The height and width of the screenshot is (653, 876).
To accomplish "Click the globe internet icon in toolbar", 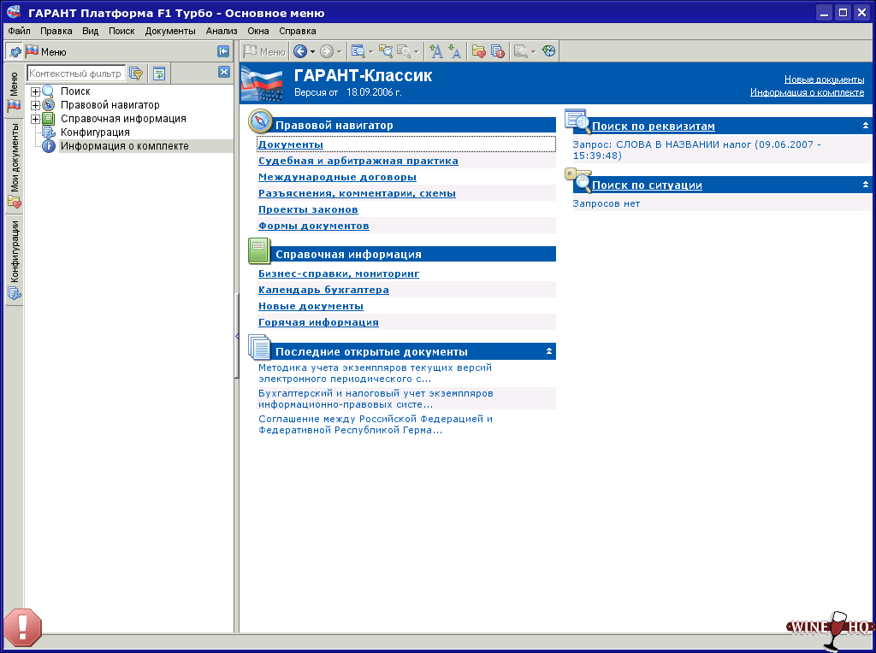I will (x=549, y=51).
